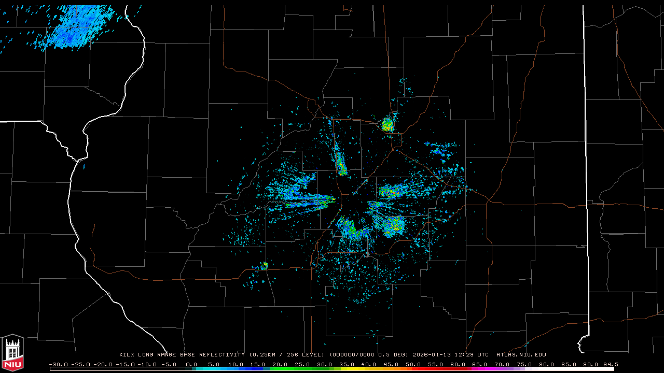This screenshot has width=664, height=373.
Task: Click the 75.0 label on the color scale
Action: coord(525,364)
